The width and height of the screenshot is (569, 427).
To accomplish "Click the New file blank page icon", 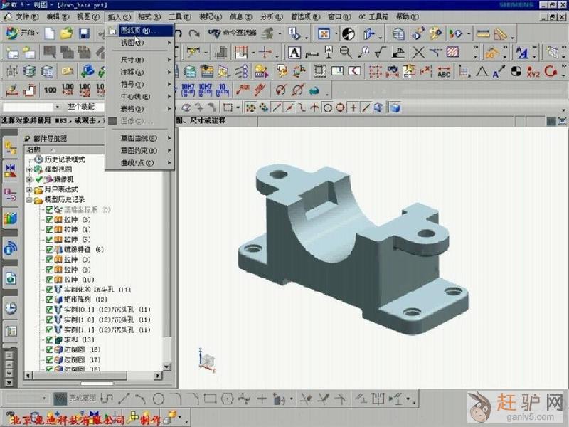I will 49,33.
